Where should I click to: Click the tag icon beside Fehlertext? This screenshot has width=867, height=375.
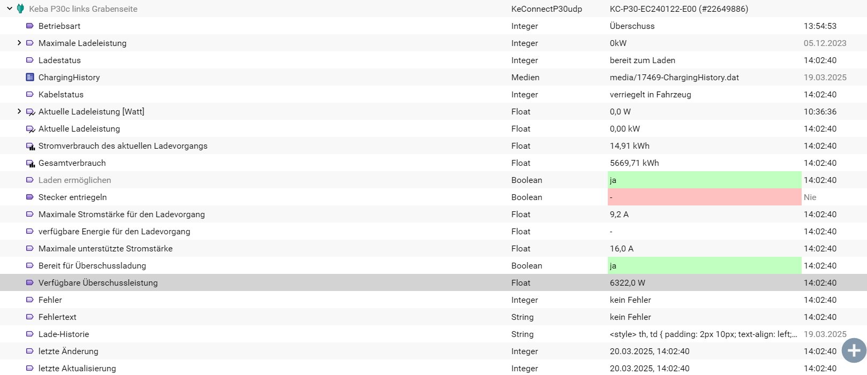point(30,317)
